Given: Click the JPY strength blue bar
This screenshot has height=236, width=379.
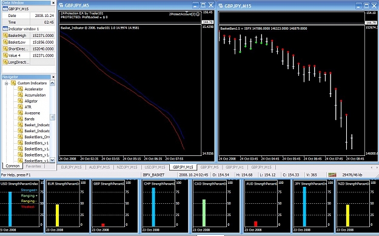Looking at the screenshot, I should point(304,206).
